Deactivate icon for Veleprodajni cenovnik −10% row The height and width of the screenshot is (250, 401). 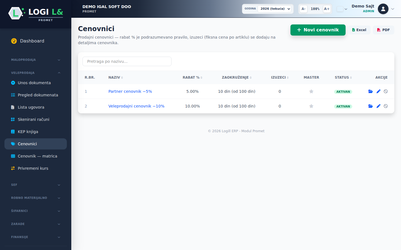click(x=386, y=106)
